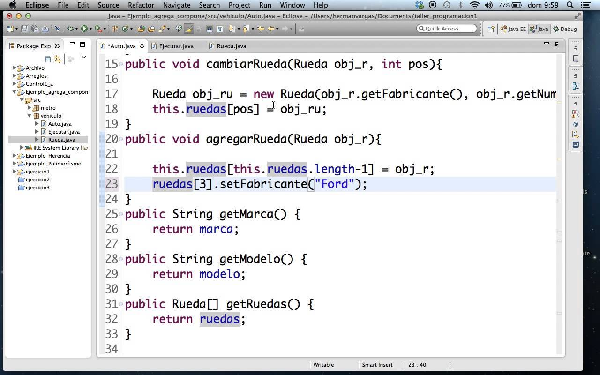Viewport: 600px width, 375px height.
Task: Toggle Mark Occurrences highlighter in toolbar
Action: (189, 29)
